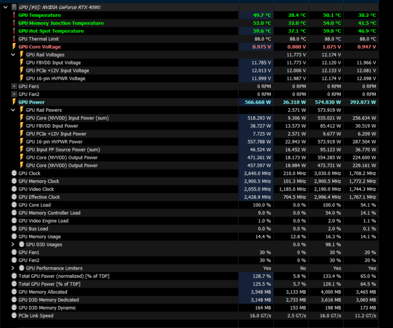
Task: Click the gauge icon beside GPU D3D Usages
Action: click(22, 244)
